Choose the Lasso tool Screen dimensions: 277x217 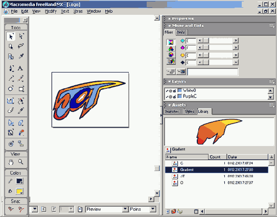(21, 46)
